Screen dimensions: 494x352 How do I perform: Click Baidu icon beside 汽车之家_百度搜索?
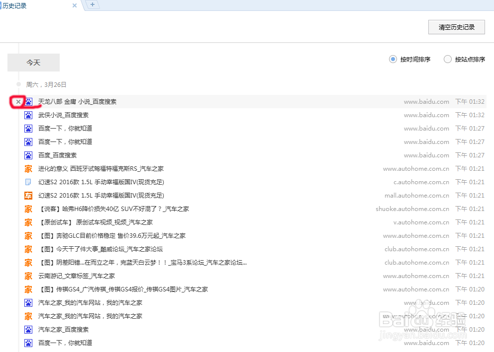coord(28,330)
